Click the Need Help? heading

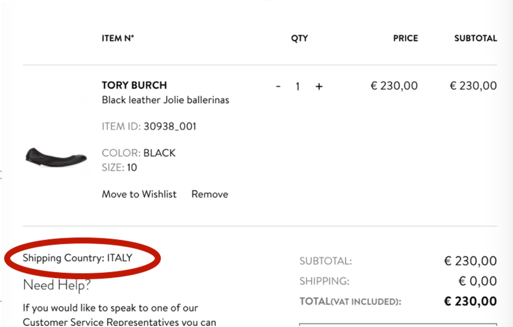[57, 285]
